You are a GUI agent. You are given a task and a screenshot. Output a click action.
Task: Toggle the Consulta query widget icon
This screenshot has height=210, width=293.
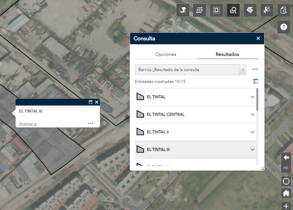pyautogui.click(x=233, y=11)
